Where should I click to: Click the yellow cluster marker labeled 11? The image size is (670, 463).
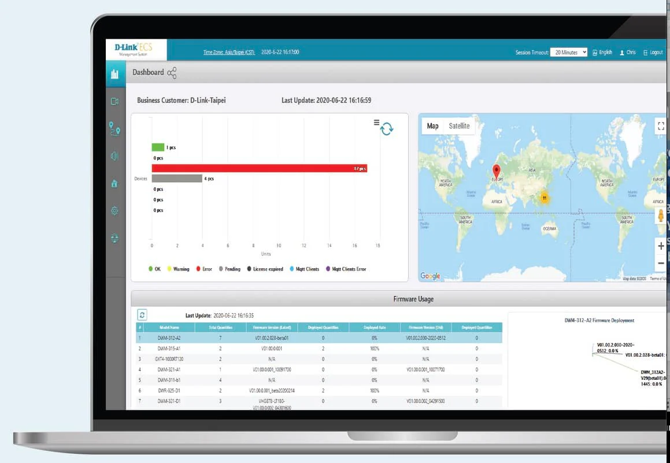(x=545, y=198)
